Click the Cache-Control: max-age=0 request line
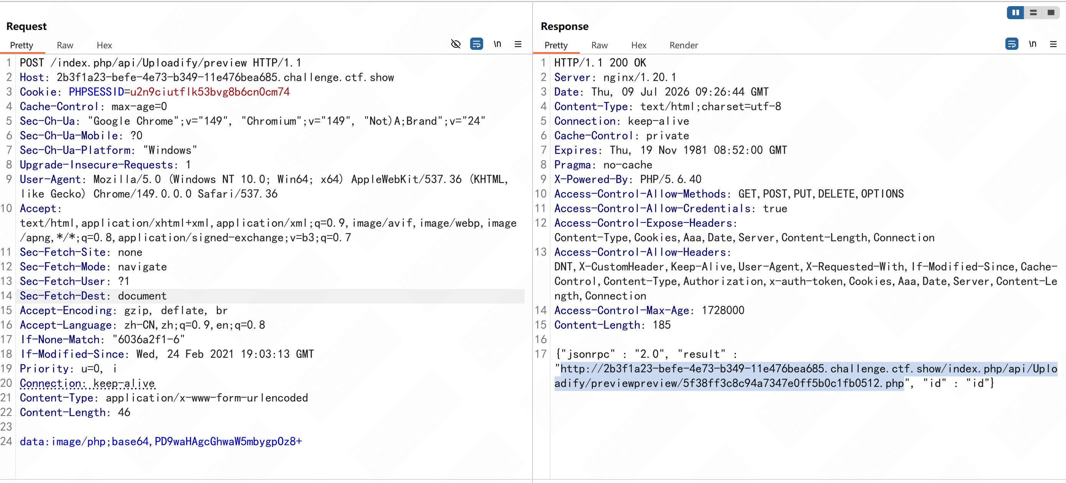The width and height of the screenshot is (1066, 483). (x=94, y=107)
